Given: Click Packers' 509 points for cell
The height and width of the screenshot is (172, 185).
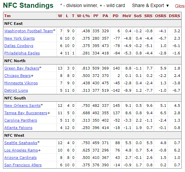Looking at the screenshot, I should click(x=96, y=68).
